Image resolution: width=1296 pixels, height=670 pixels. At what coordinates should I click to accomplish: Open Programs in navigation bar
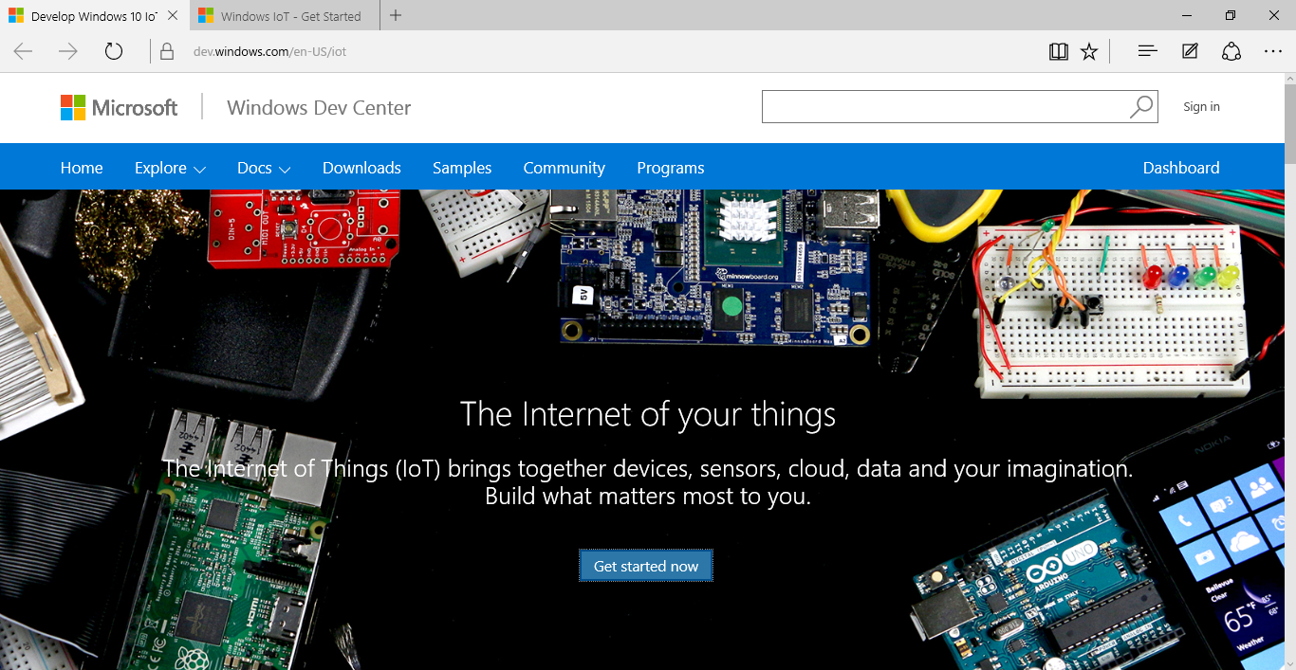pyautogui.click(x=671, y=168)
